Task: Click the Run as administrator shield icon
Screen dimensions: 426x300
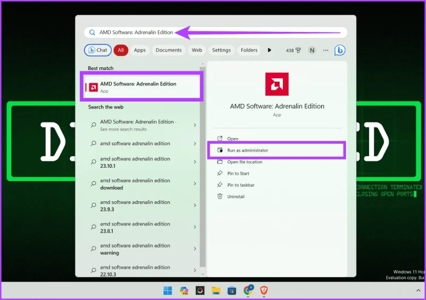Action: 220,150
